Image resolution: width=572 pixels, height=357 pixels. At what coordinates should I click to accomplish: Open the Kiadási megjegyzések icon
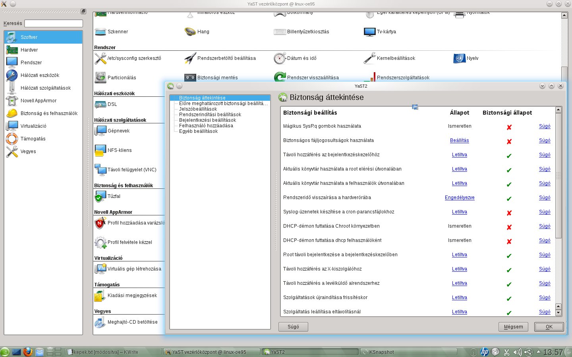tap(100, 296)
